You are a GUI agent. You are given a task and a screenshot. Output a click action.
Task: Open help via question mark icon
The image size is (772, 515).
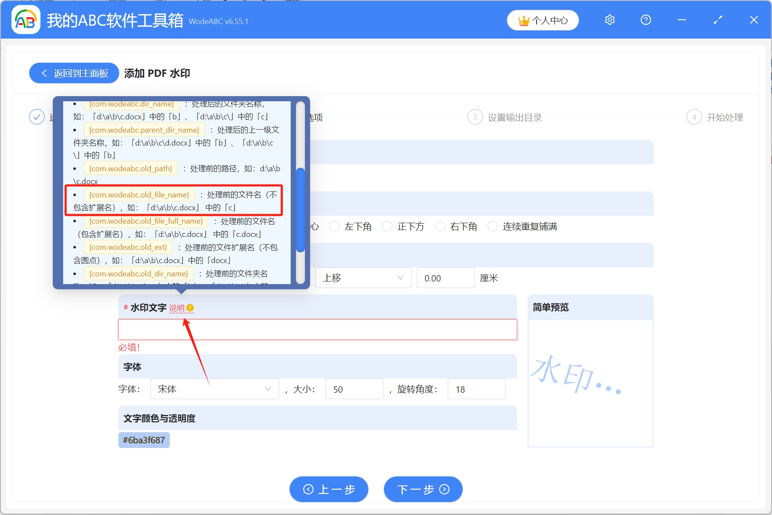pyautogui.click(x=645, y=20)
